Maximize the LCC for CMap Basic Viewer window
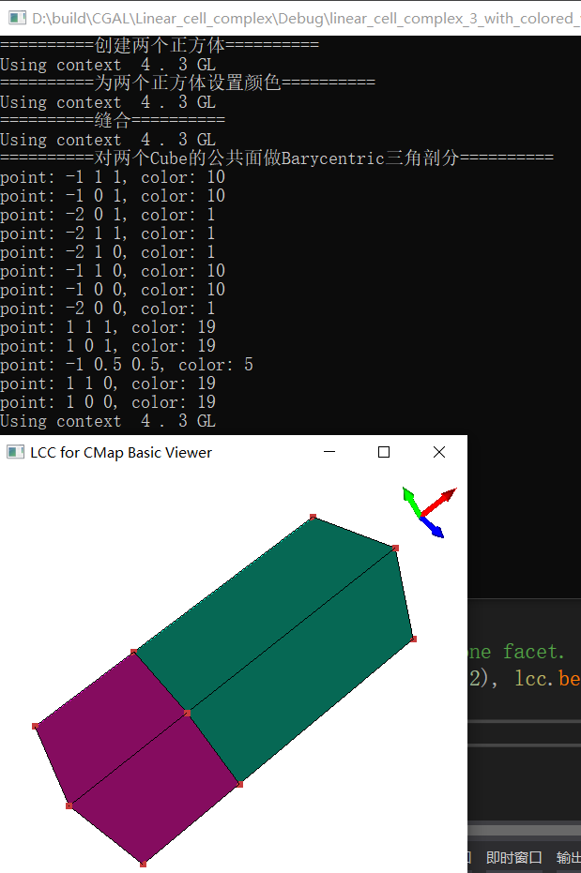This screenshot has width=581, height=873. 384,452
